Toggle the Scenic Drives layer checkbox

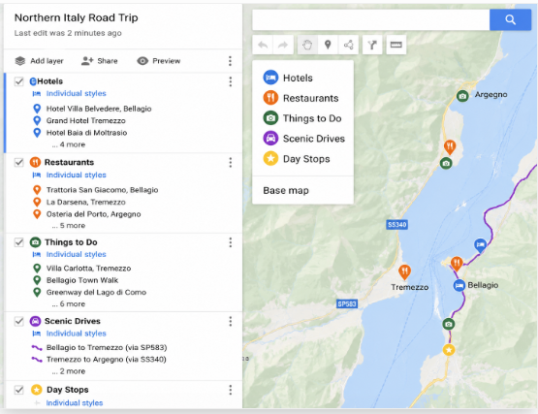pyautogui.click(x=18, y=321)
